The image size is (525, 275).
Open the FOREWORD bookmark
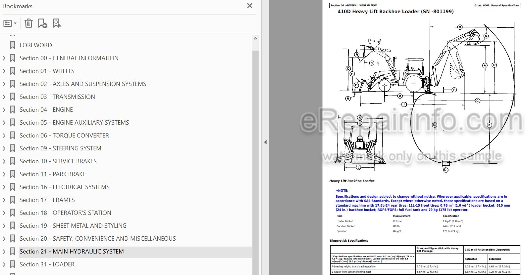36,45
